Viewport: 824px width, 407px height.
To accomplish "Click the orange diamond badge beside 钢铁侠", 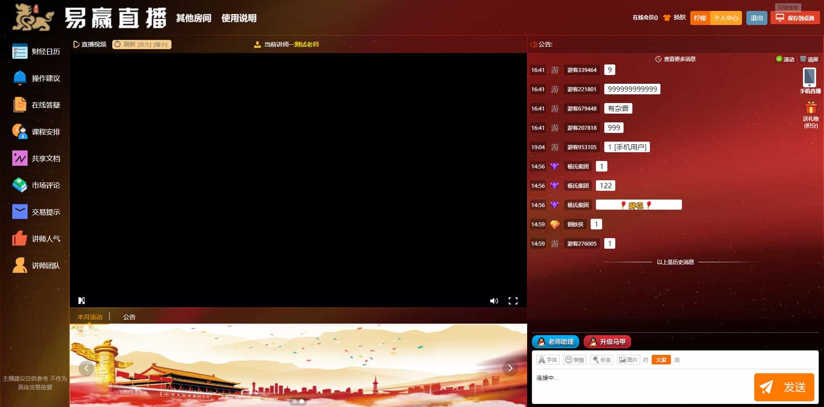I will click(x=554, y=224).
